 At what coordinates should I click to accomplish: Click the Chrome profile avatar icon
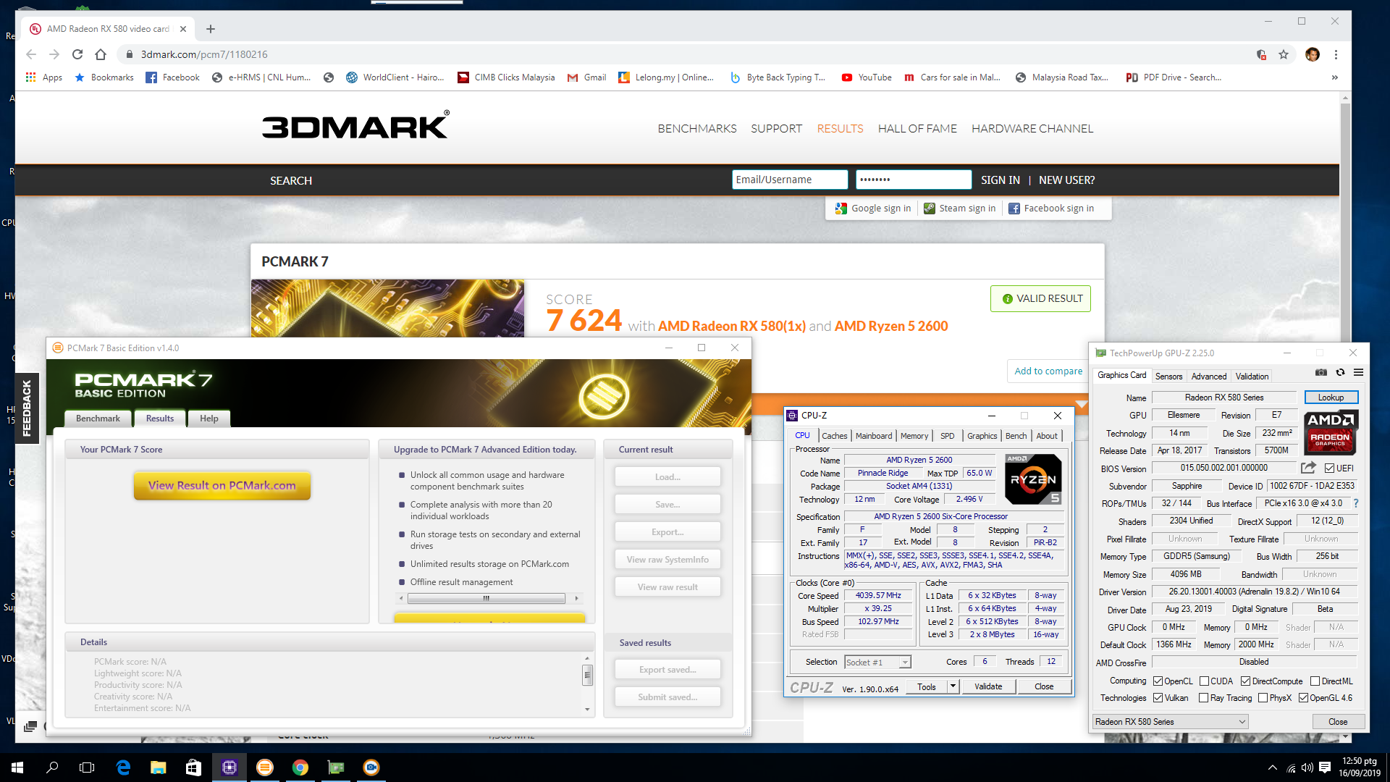[1313, 54]
